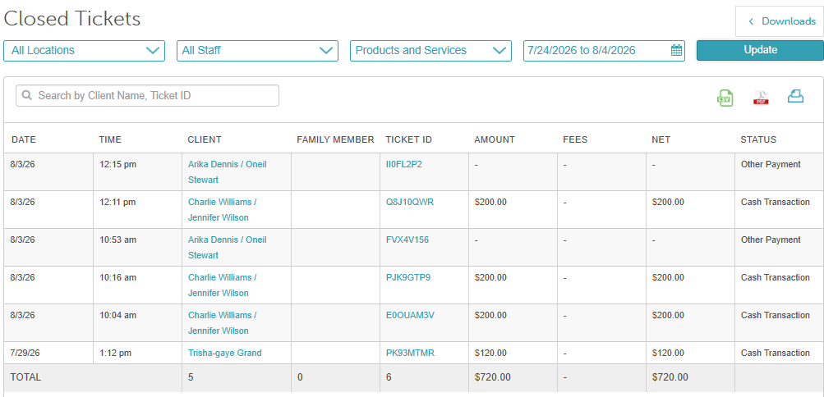This screenshot has width=824, height=397.
Task: Print the Closed Tickets report
Action: pyautogui.click(x=795, y=96)
